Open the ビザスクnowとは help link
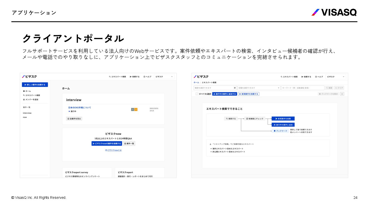This screenshot has height=207, width=368. tap(113, 150)
